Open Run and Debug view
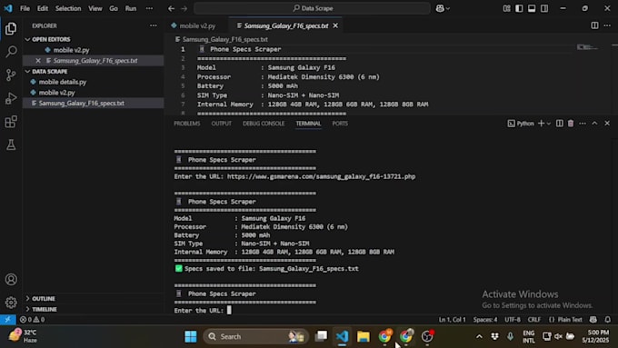The width and height of the screenshot is (618, 348). 11,98
